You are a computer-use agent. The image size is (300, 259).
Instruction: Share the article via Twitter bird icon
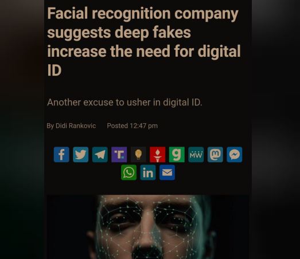click(81, 155)
